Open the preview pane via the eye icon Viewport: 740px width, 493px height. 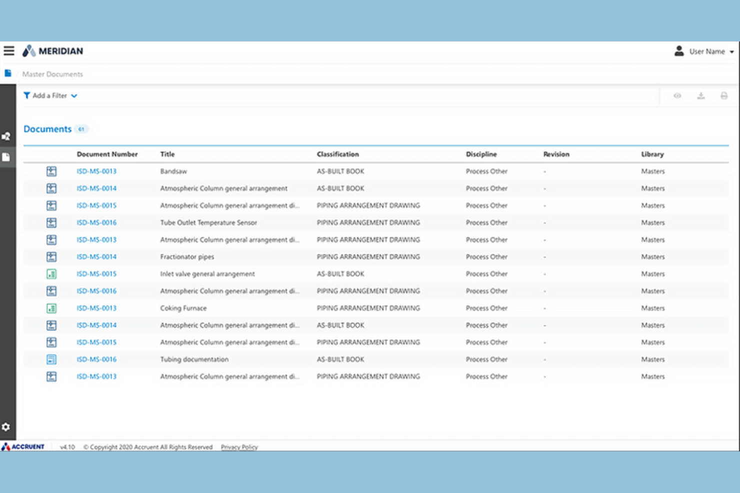click(x=677, y=95)
